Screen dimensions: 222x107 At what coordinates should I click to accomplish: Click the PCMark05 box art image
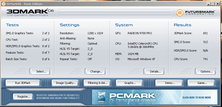pos(102,97)
